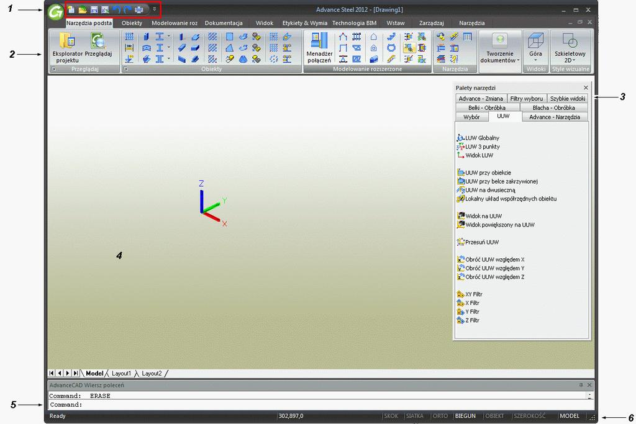This screenshot has width=636, height=424.
Task: Click the table grid icon in Narzędzia panel
Action: [467, 37]
